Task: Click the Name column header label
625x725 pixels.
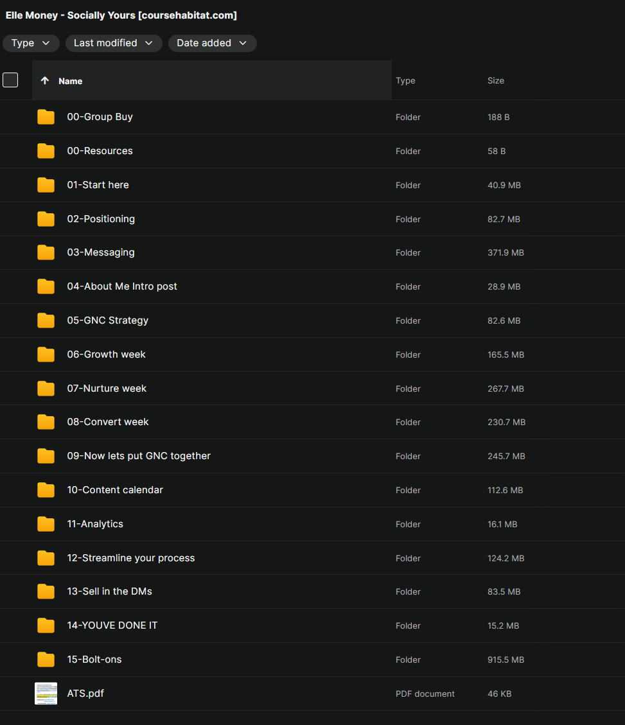Action: point(70,81)
